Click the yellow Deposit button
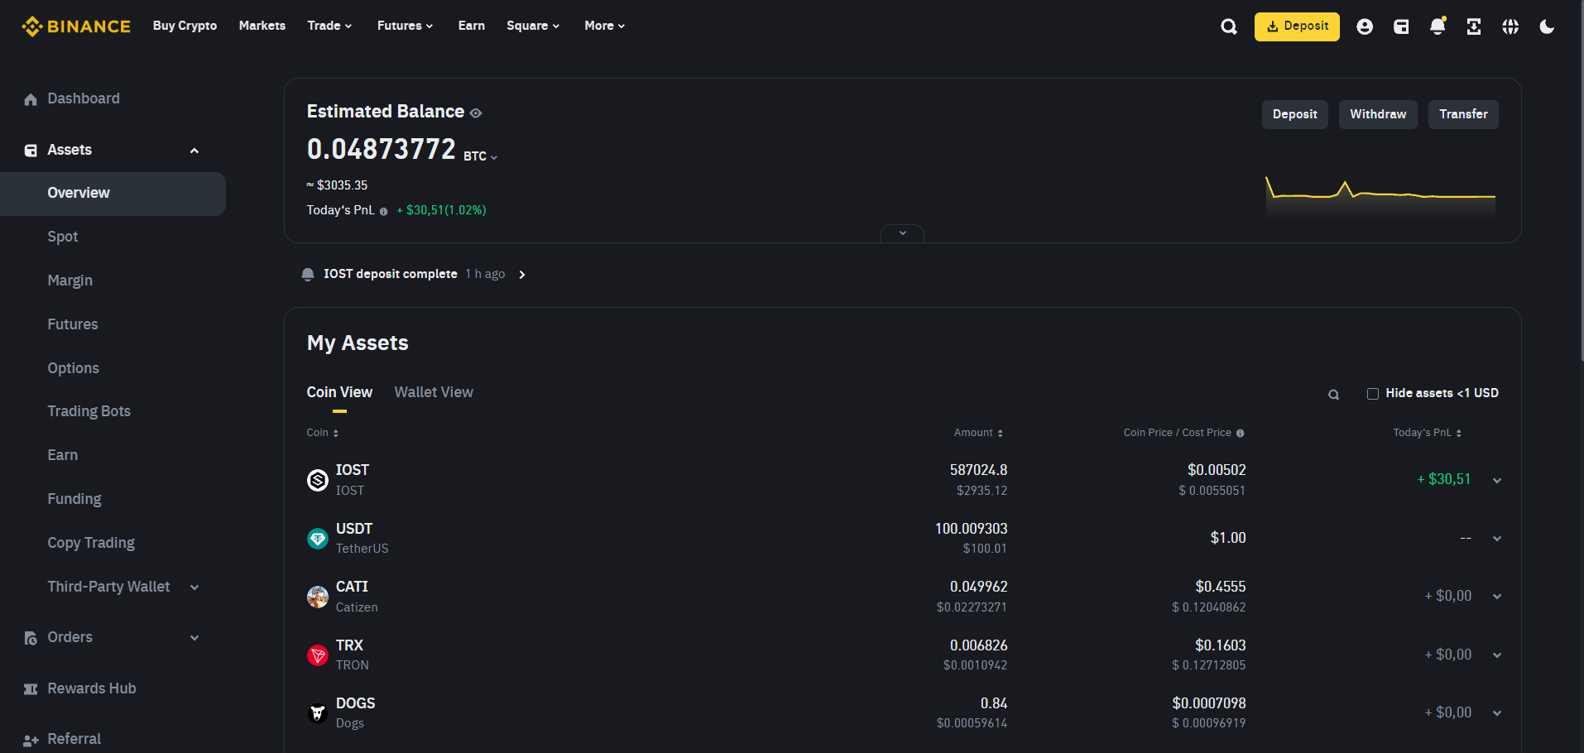 click(x=1297, y=26)
